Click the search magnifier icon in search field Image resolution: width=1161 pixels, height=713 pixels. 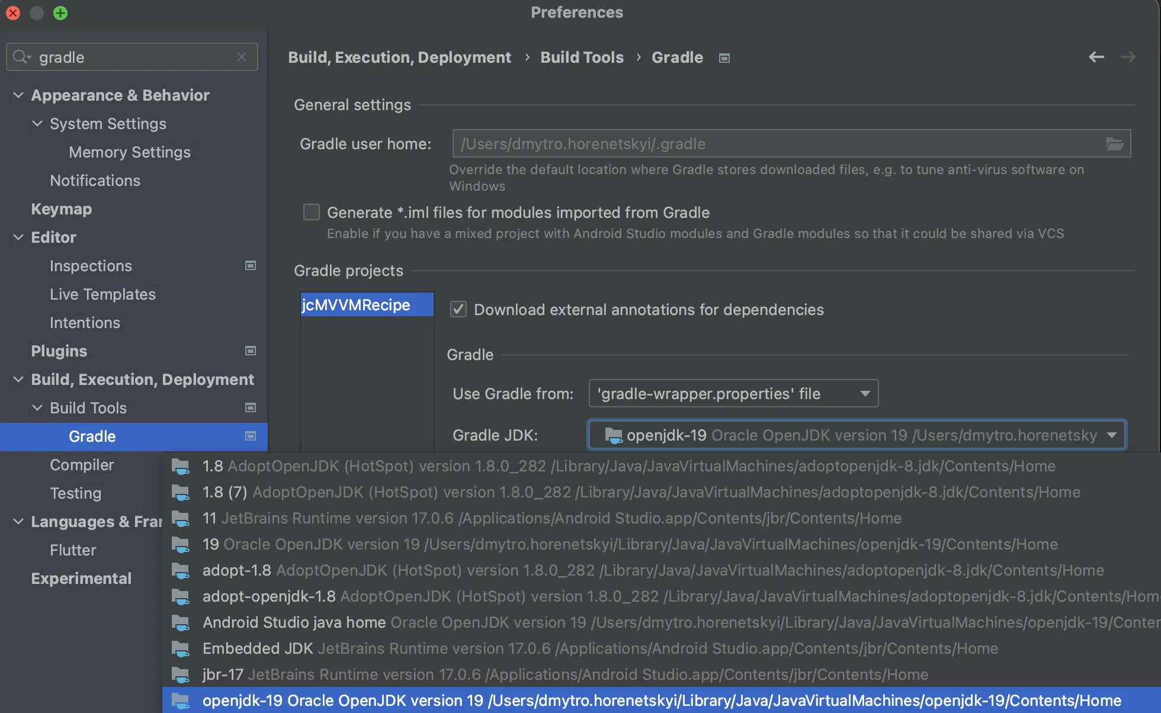(x=21, y=57)
